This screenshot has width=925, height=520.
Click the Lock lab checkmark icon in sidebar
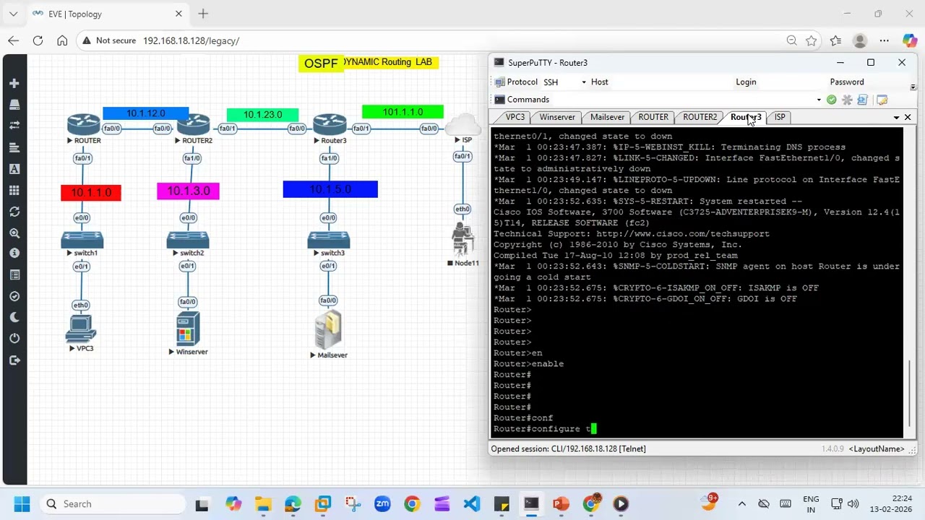tap(14, 296)
